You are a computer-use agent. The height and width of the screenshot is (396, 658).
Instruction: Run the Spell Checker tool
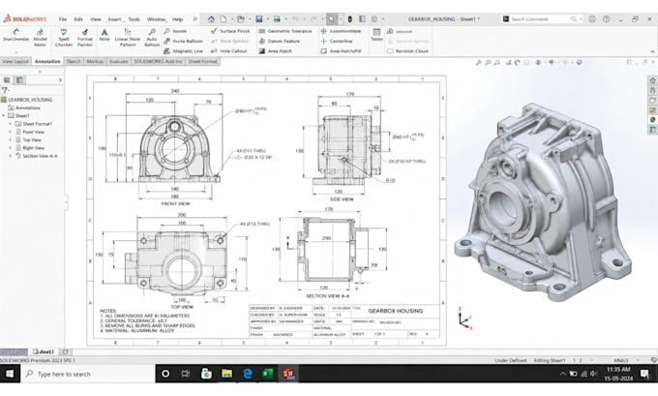coord(64,38)
